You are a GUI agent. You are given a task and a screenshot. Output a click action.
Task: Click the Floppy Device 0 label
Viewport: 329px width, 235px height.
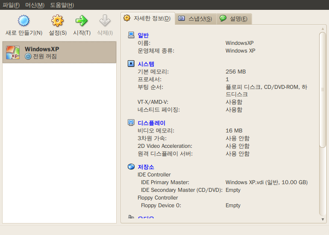(x=161, y=206)
